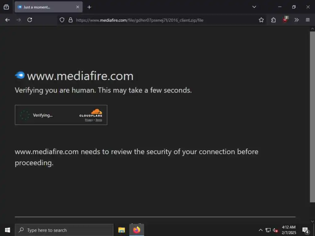Click Firefox icon in taskbar
Viewport: 315px width, 236px height.
(x=137, y=230)
